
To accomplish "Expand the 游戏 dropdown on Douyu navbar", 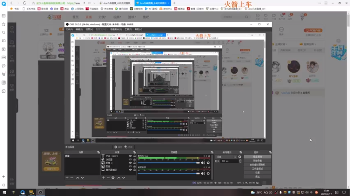I will (x=132, y=17).
